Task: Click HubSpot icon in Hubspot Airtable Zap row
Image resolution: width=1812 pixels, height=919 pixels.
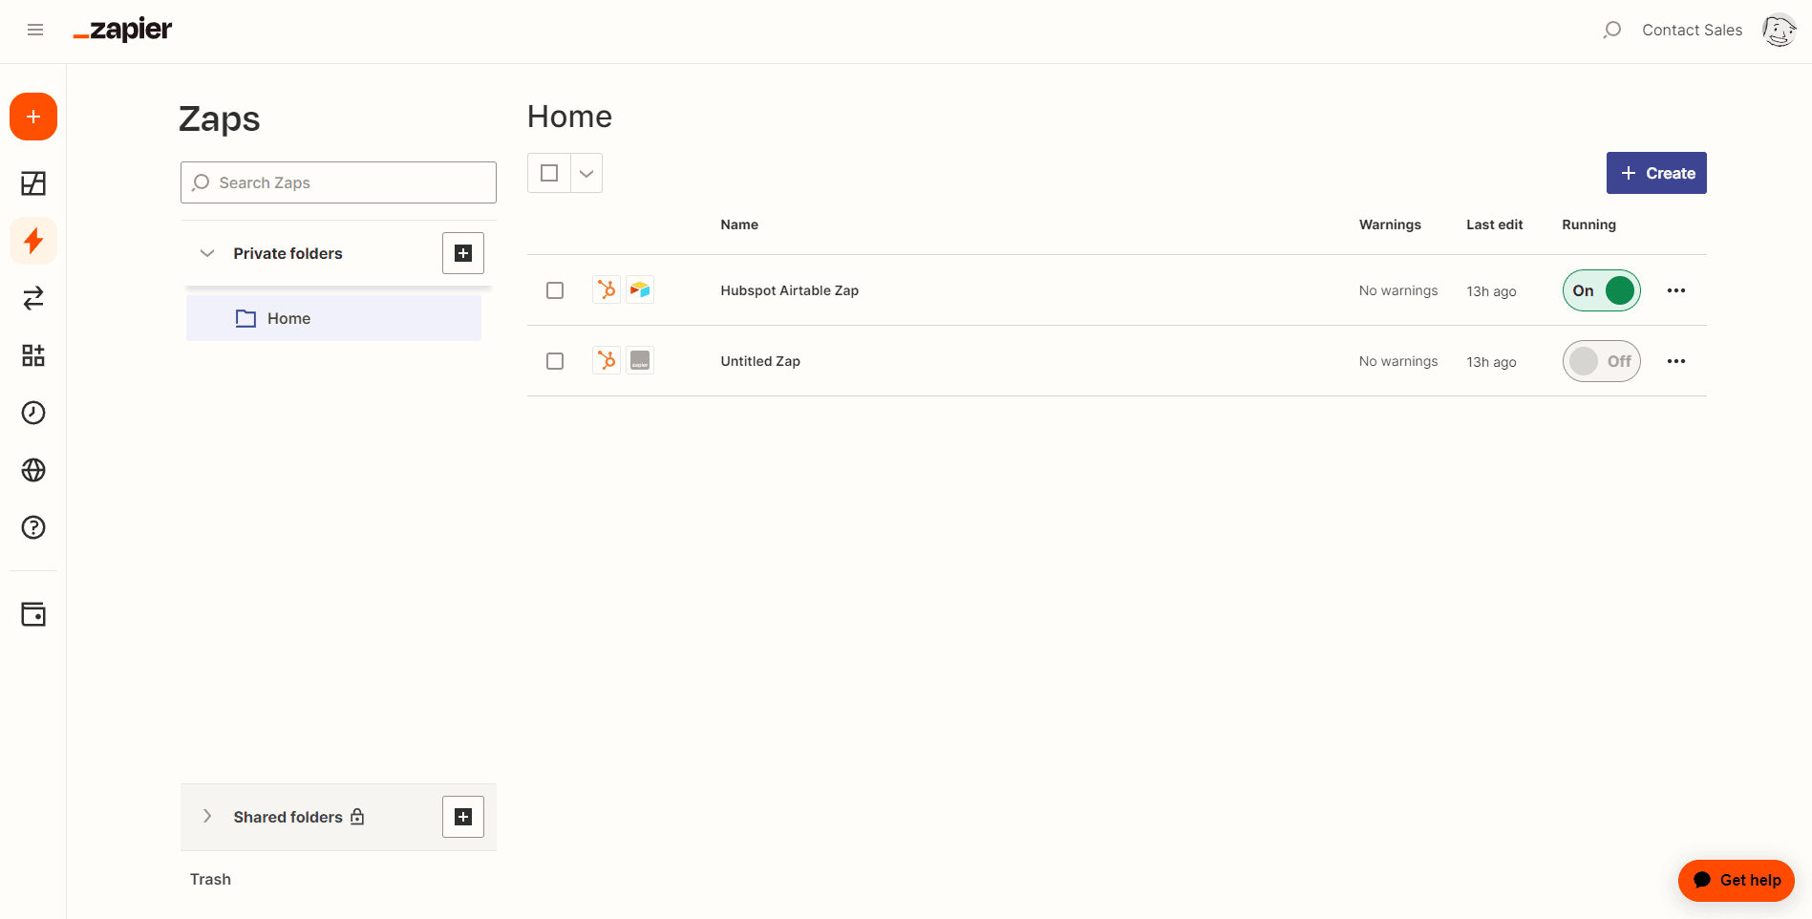Action: (607, 289)
